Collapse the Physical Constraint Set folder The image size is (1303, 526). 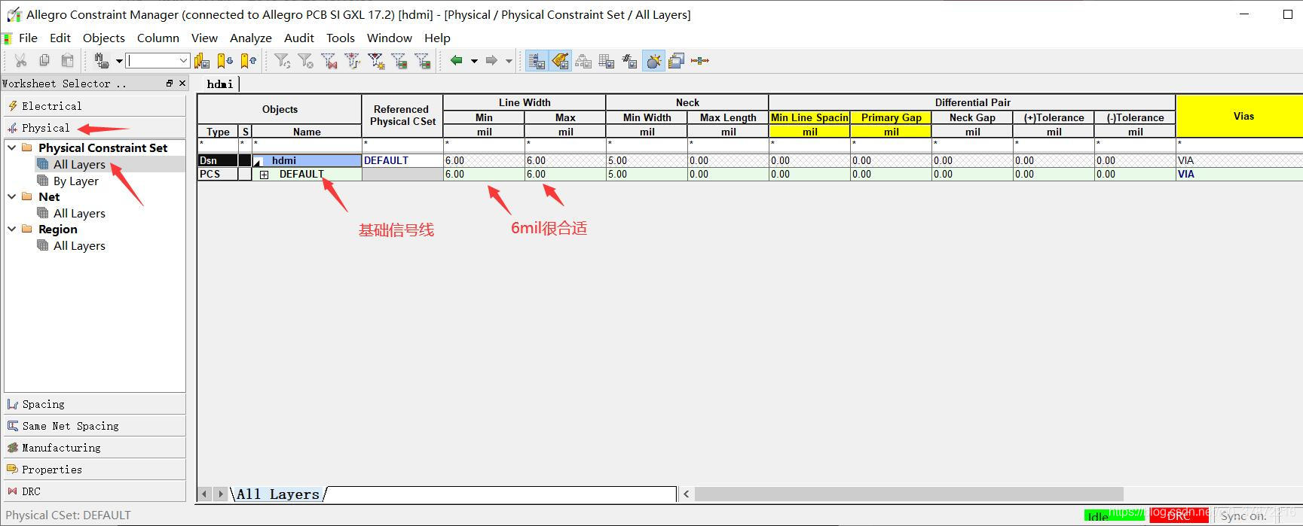point(11,148)
